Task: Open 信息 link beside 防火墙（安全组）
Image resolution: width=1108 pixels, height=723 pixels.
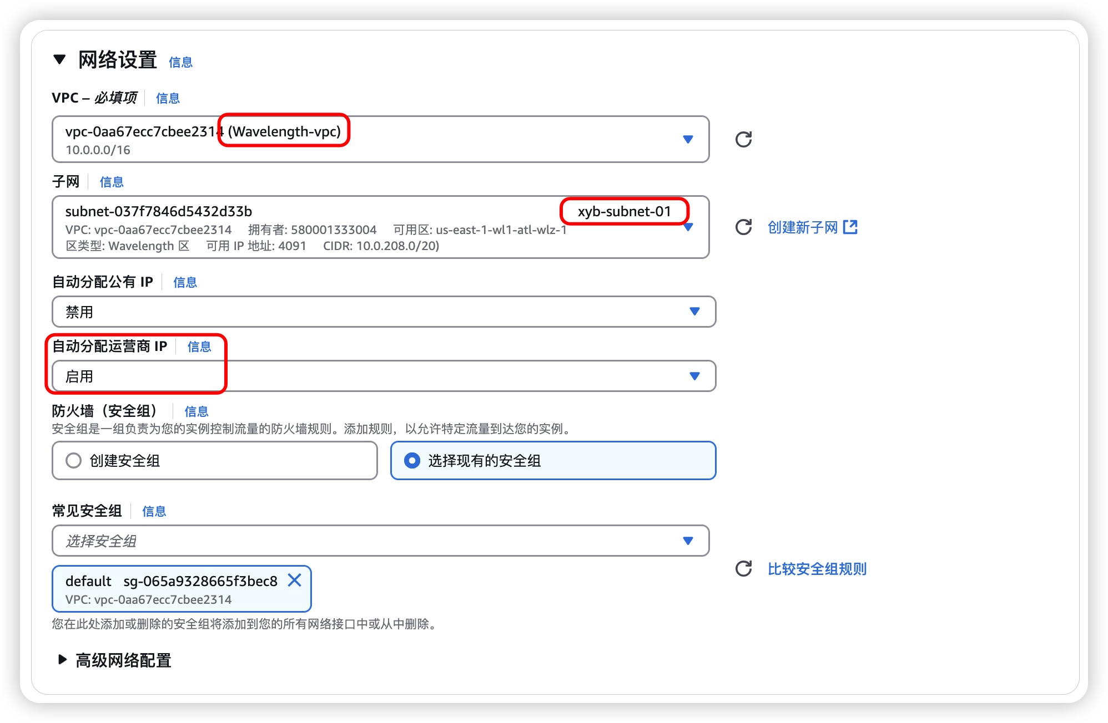Action: point(196,411)
